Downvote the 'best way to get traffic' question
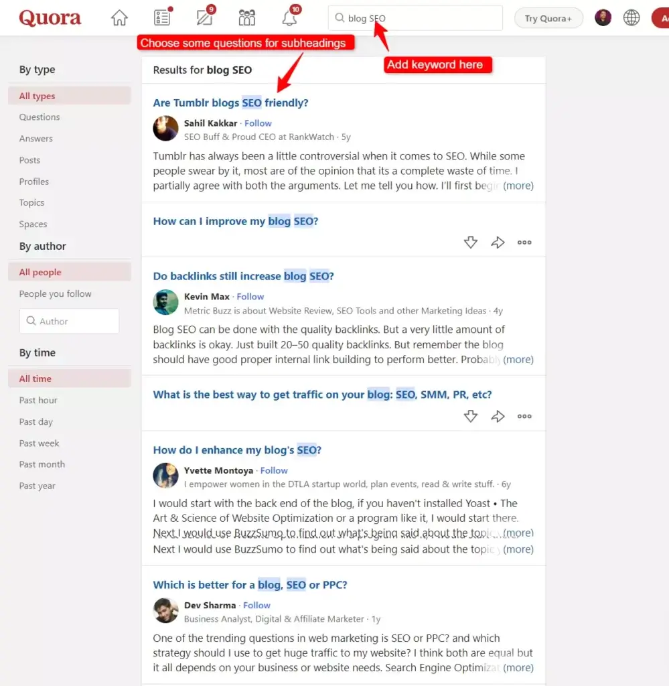 tap(471, 416)
